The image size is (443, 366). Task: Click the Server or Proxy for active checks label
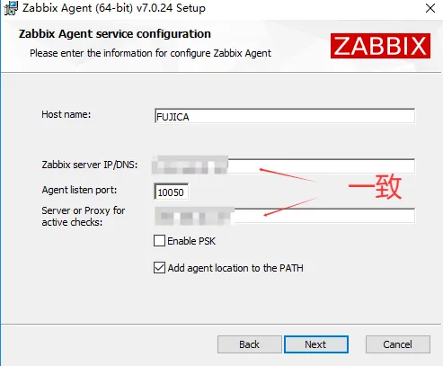84,216
